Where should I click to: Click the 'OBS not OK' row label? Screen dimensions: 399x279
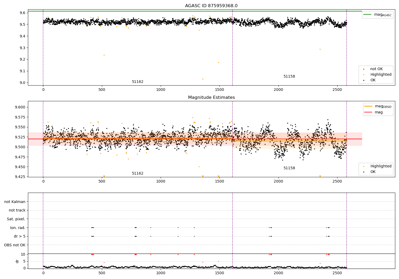point(15,245)
